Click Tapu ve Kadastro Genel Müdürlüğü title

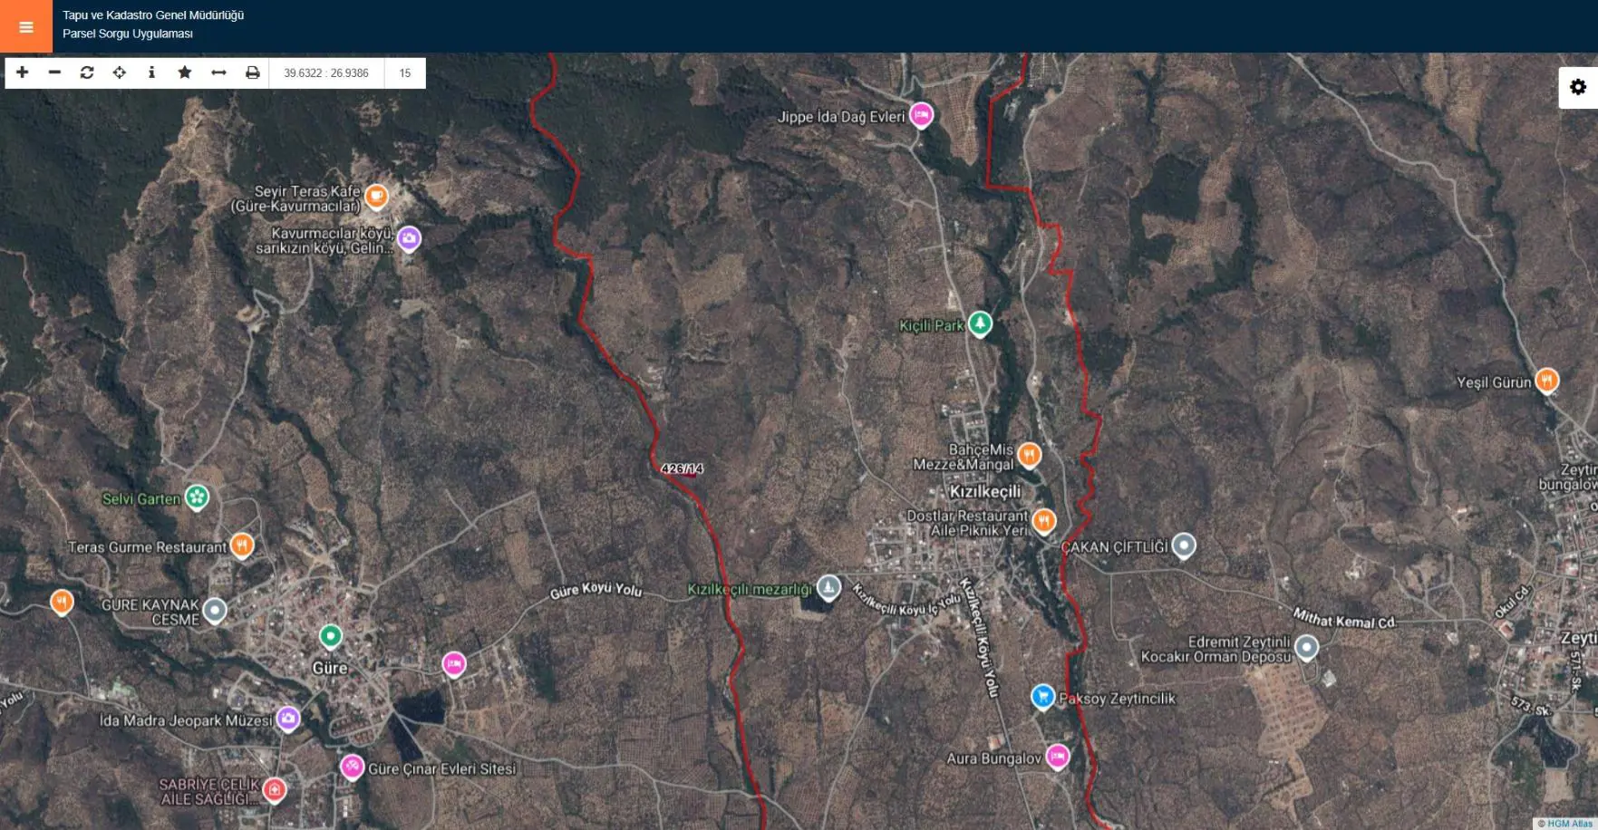(153, 15)
